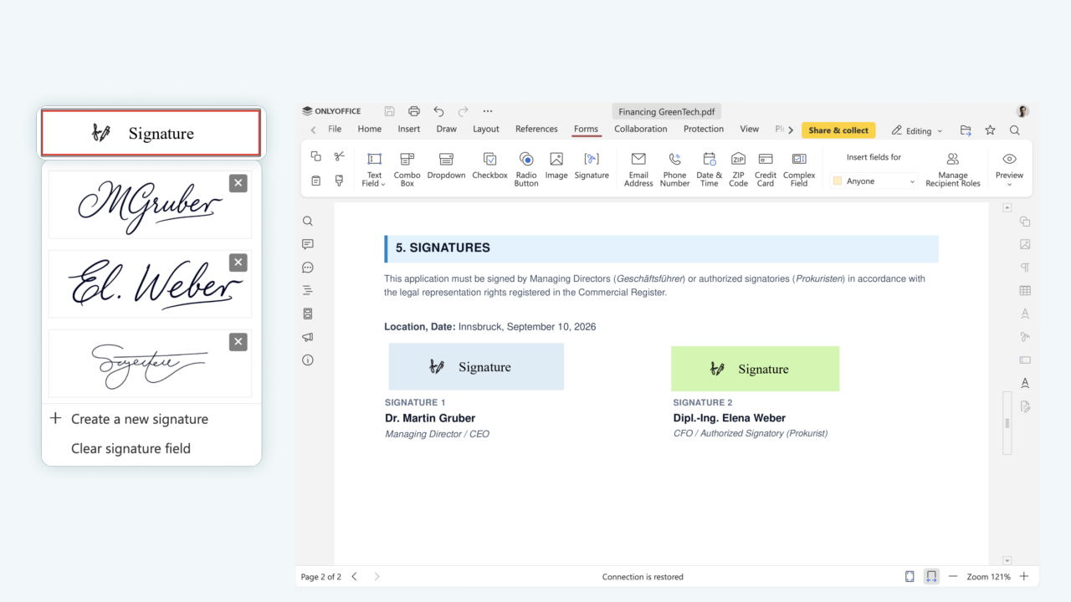Viewport: 1071px width, 602px height.
Task: Expand the Preview options dropdown
Action: click(1009, 185)
